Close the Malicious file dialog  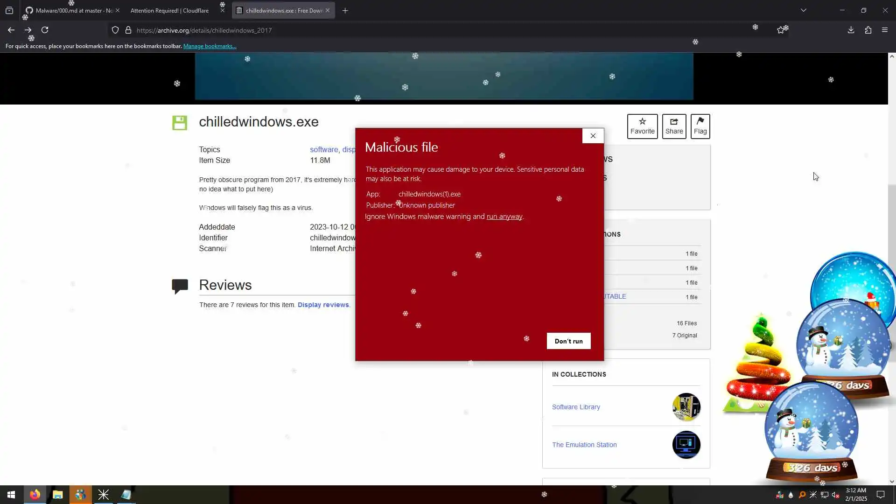tap(593, 136)
